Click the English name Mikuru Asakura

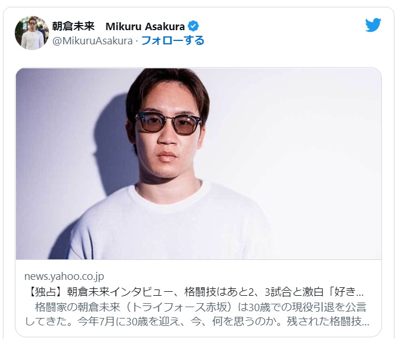point(145,26)
